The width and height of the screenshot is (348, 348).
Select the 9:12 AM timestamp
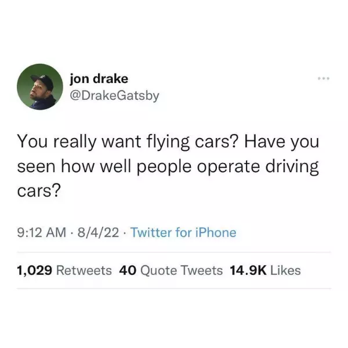(42, 233)
